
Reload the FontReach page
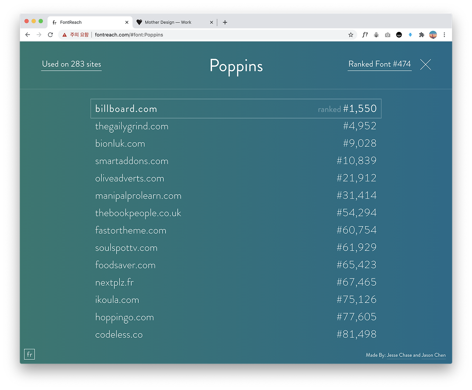tap(51, 35)
